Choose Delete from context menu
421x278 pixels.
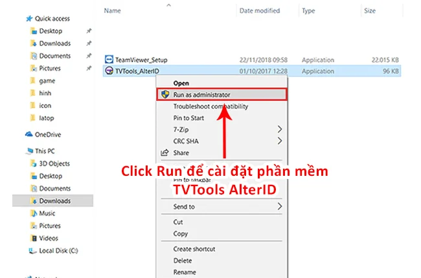pos(183,261)
